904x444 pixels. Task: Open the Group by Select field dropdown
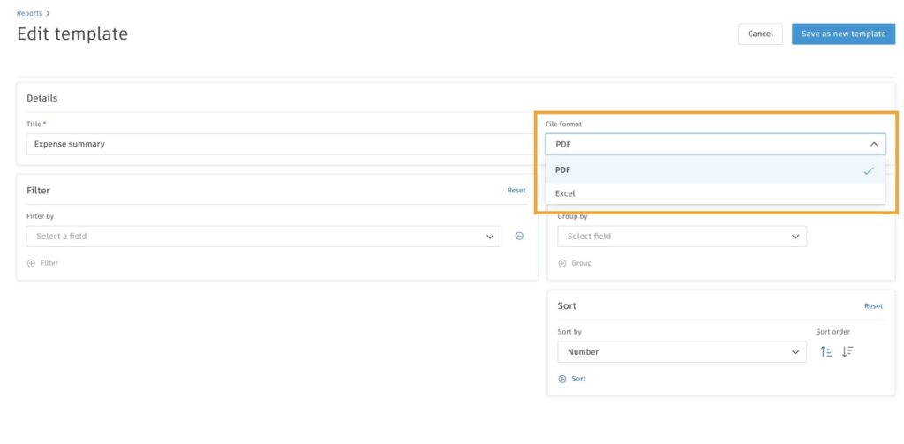pyautogui.click(x=682, y=237)
